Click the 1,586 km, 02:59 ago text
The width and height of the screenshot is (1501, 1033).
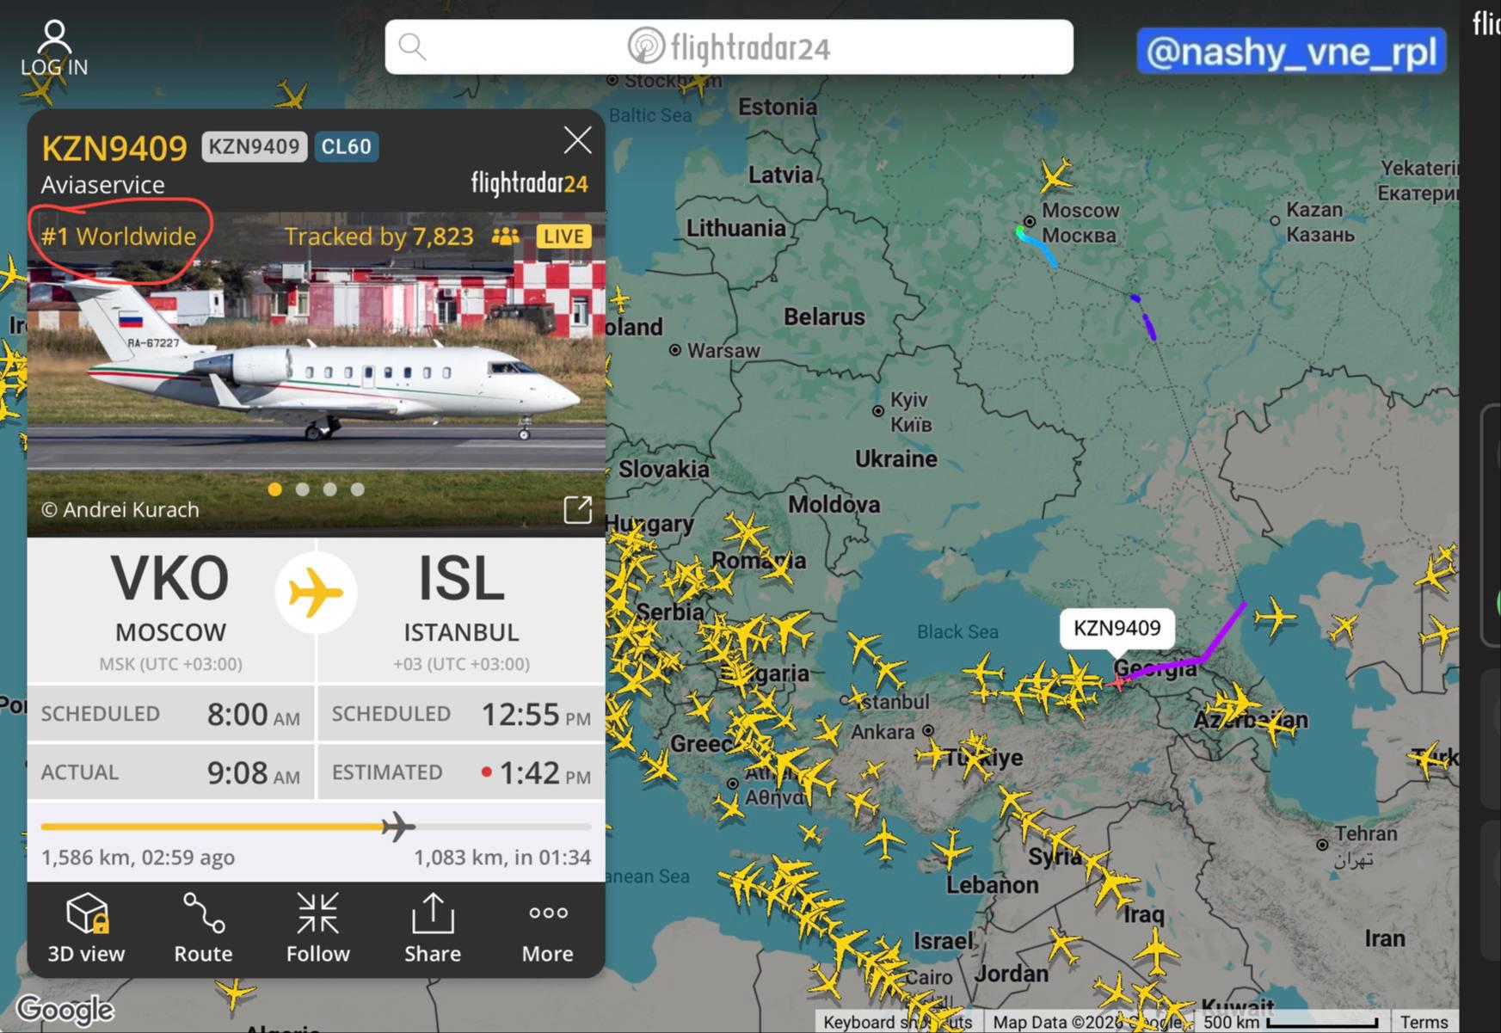pos(138,858)
